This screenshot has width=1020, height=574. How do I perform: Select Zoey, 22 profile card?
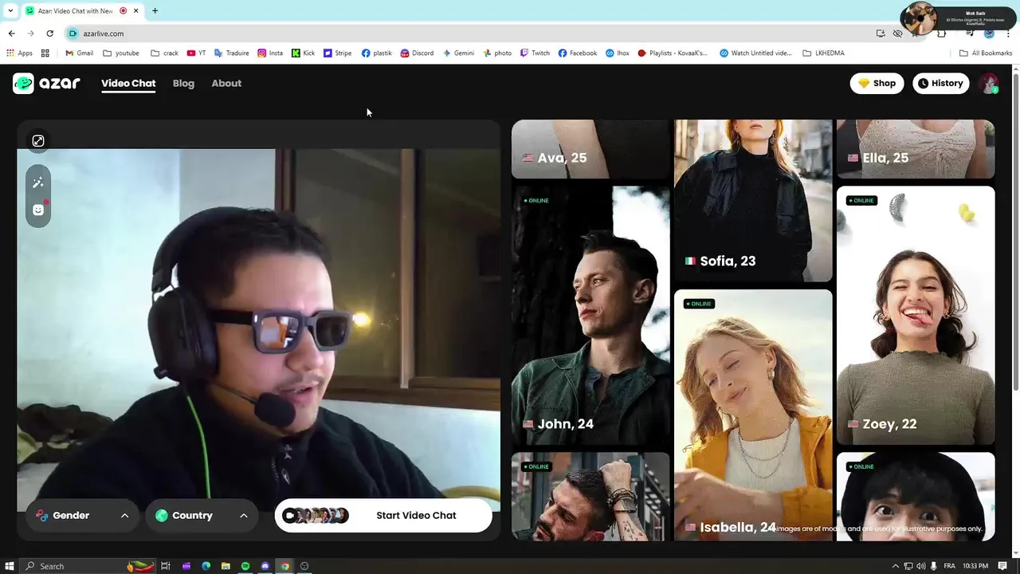pos(916,315)
